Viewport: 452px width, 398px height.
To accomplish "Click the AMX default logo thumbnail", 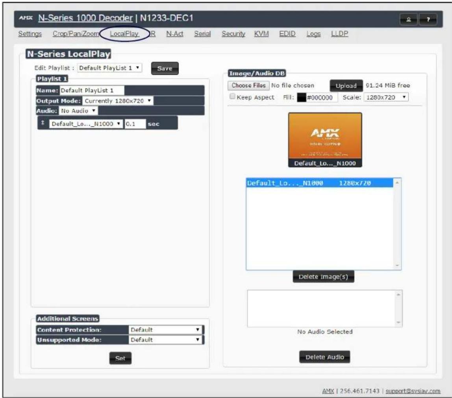I will tap(325, 140).
